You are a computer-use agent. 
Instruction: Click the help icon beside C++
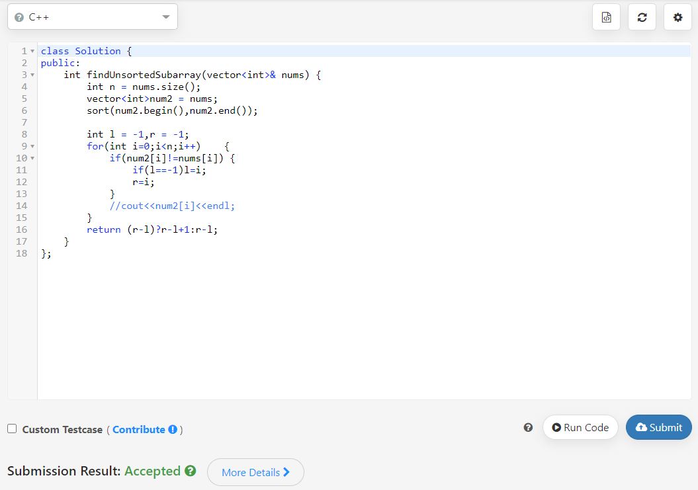(19, 17)
